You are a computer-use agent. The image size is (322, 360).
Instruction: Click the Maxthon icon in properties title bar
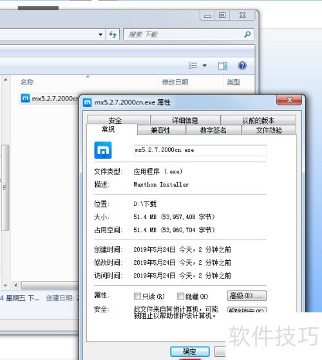(87, 102)
